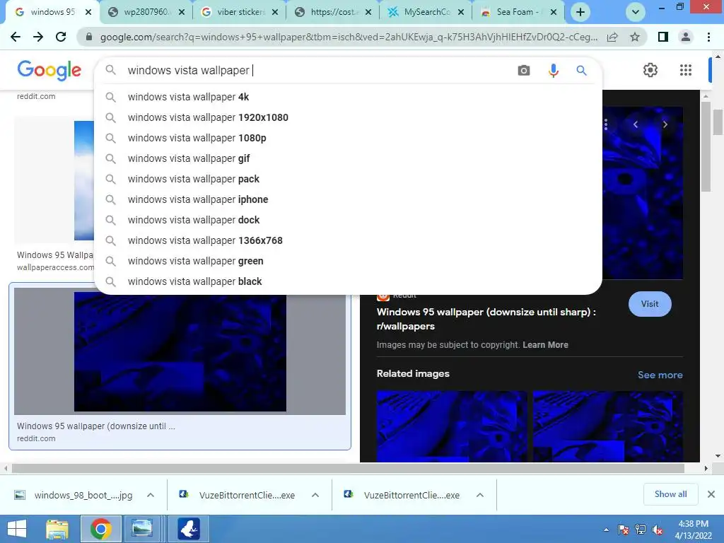The height and width of the screenshot is (543, 724).
Task: Open the Vuze frog app on taskbar
Action: click(x=188, y=529)
